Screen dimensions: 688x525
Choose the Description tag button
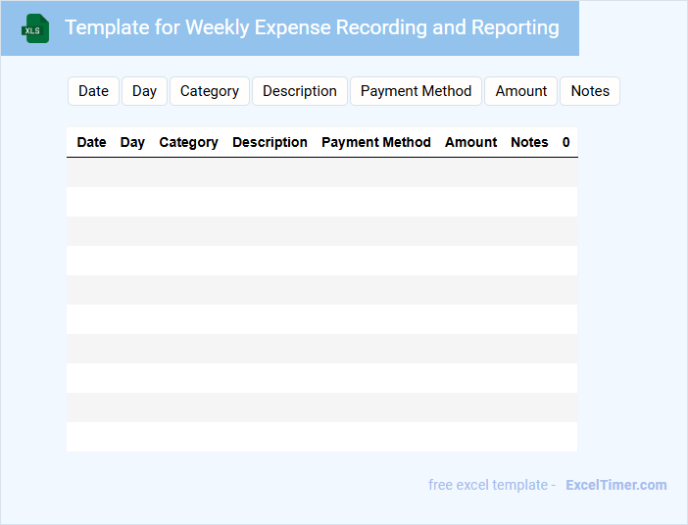(299, 91)
